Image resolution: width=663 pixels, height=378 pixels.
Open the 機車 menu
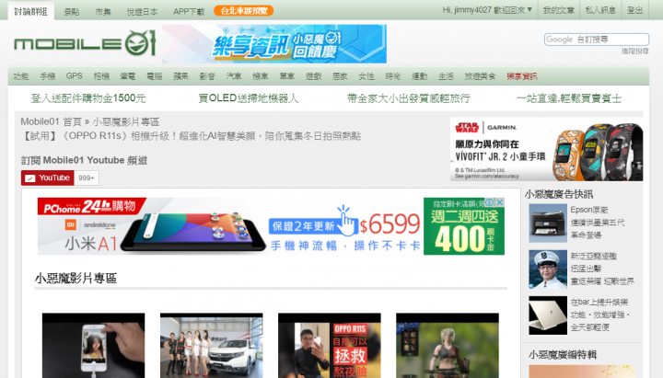261,76
